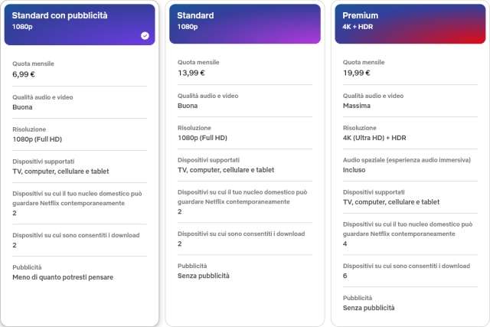
Task: Click "1080p (Full HD)" in the ad-supported card
Action: pyautogui.click(x=37, y=140)
